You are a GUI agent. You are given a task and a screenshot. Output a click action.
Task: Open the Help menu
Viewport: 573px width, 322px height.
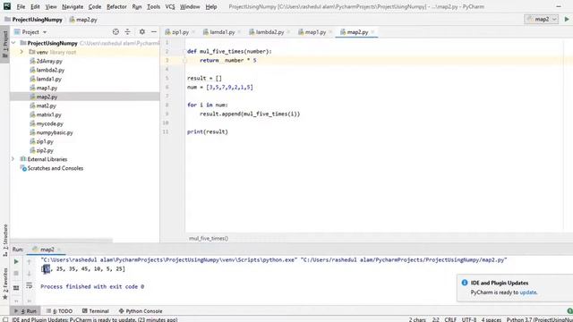click(x=211, y=6)
